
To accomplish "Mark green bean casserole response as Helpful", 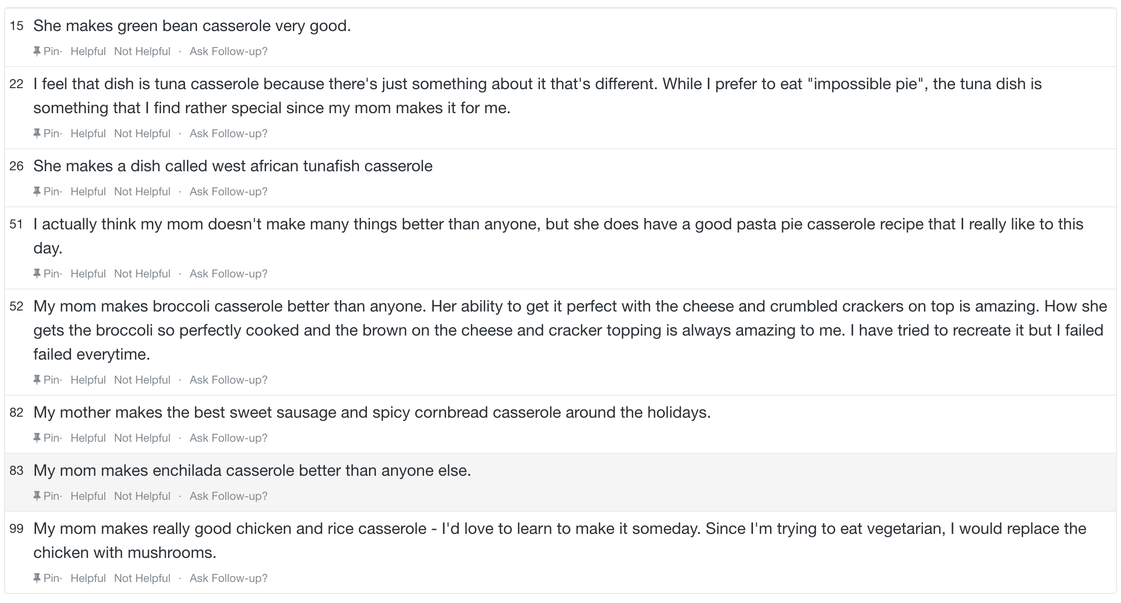I will (x=88, y=51).
